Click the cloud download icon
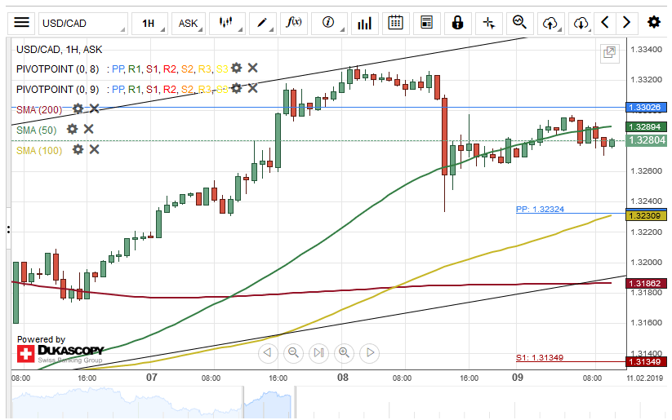672x420 pixels. pos(581,23)
